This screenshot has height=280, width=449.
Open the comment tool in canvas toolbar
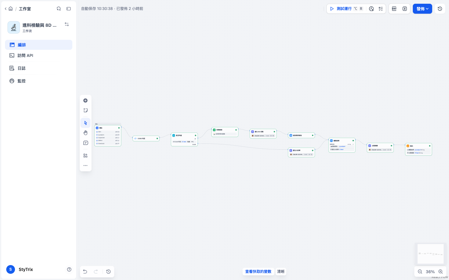[85, 143]
